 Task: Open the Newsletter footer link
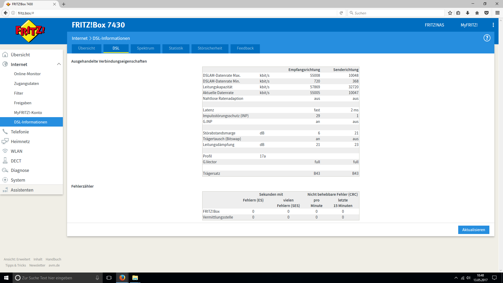[x=37, y=265]
